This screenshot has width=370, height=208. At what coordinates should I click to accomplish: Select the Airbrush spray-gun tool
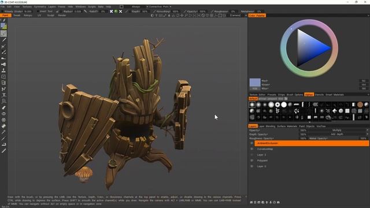coord(3,64)
